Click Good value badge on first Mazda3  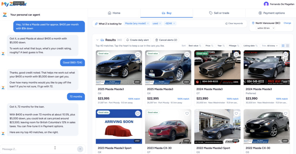tap(104, 54)
